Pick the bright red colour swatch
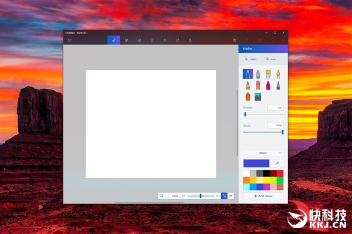 click(x=280, y=174)
